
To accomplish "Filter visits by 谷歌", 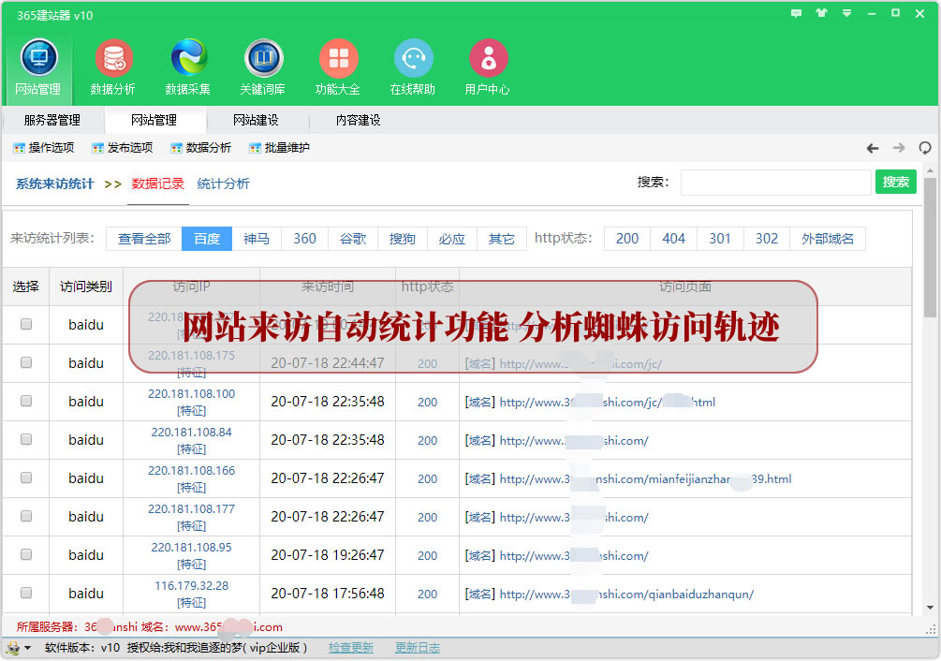I will coord(353,239).
